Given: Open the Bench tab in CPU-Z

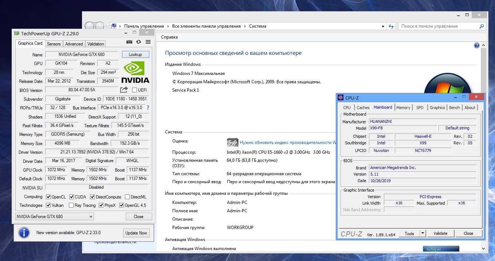Looking at the screenshot, I should pos(454,108).
